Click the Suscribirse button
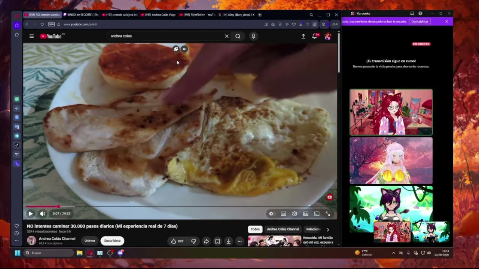479x269 pixels. point(112,241)
